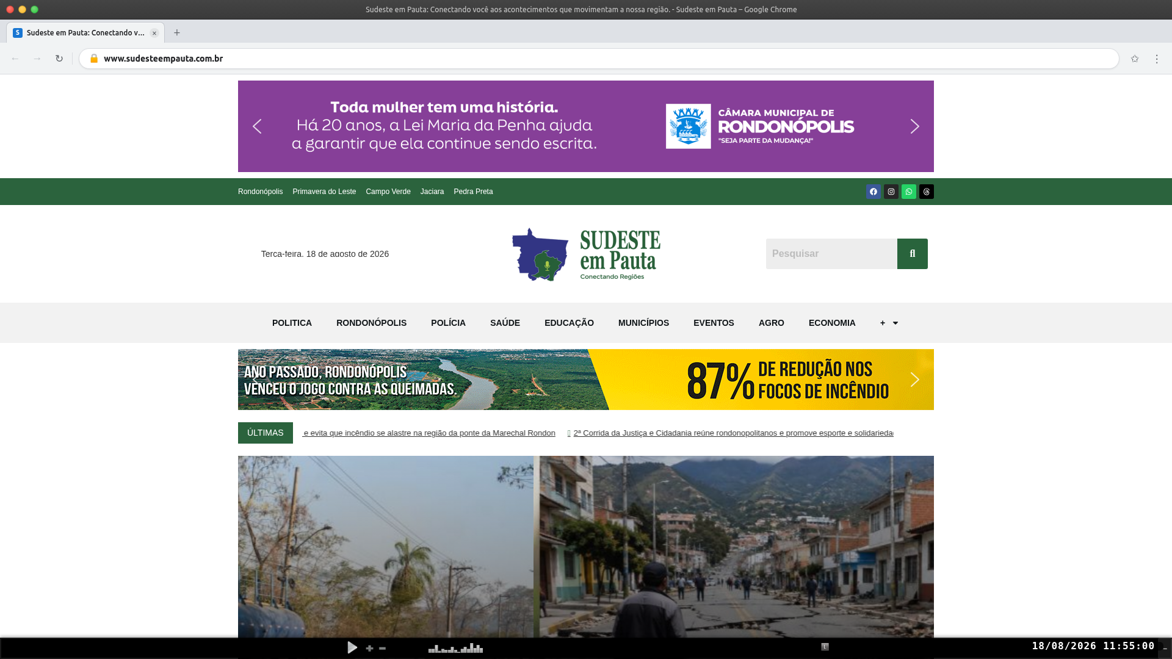Open the 2ª Corrida da Justiça headline
This screenshot has width=1172, height=659.
click(x=733, y=433)
